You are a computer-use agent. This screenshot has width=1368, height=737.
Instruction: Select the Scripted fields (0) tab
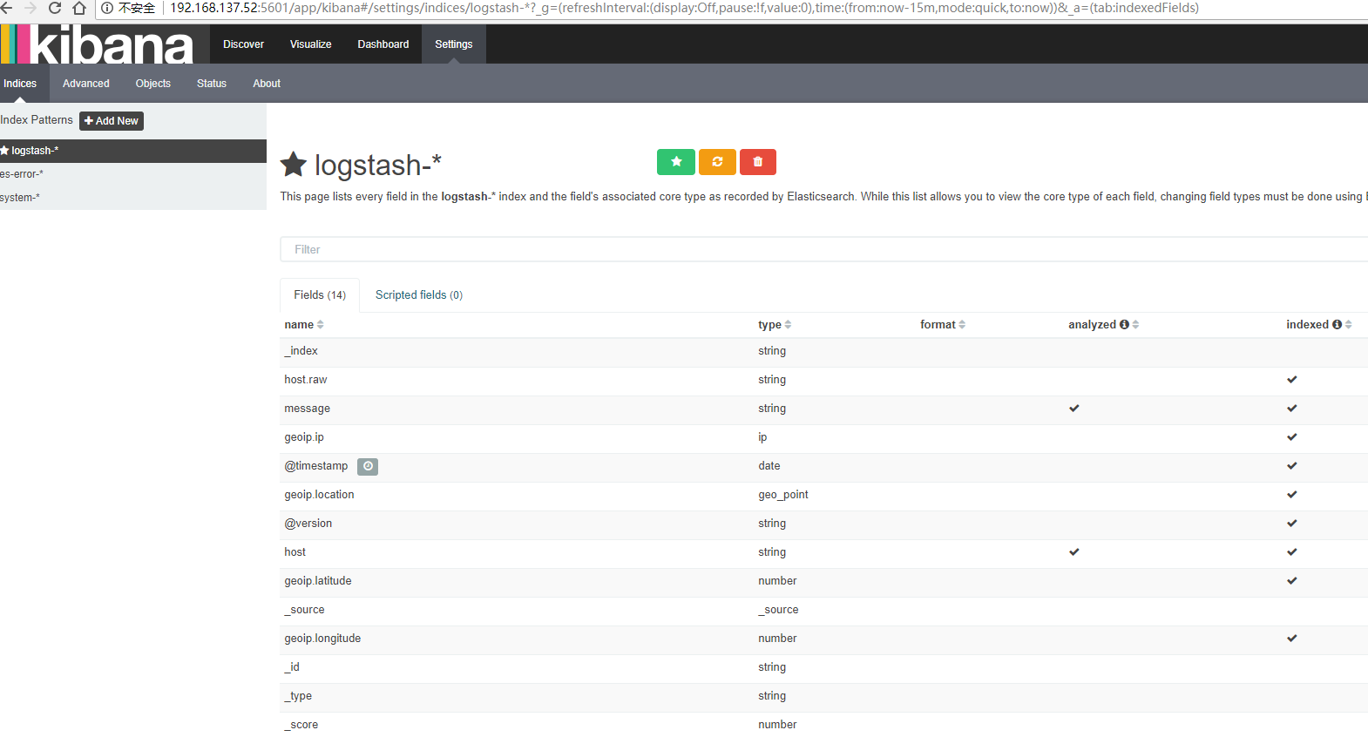point(419,295)
